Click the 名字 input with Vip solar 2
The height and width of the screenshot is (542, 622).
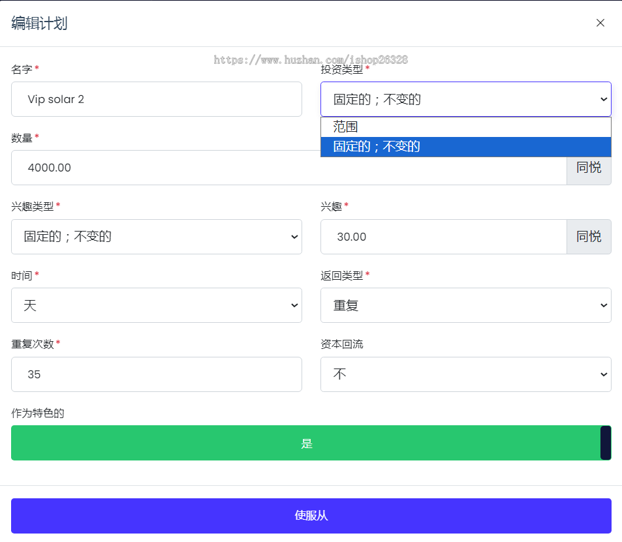[x=156, y=99]
